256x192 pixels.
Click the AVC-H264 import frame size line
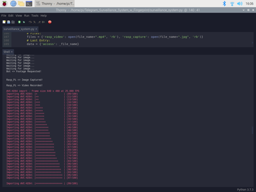(x=42, y=91)
